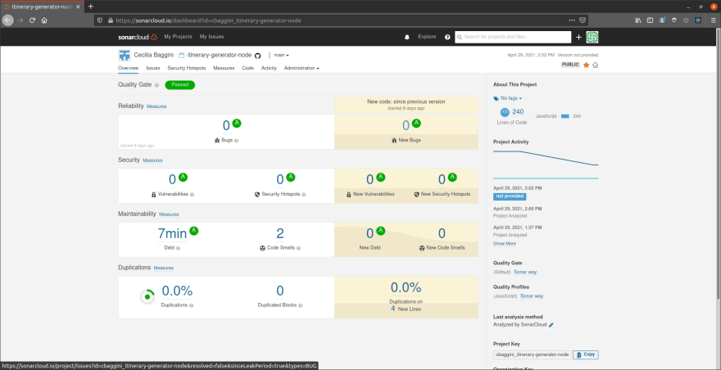Open the Sonar way Quality Gate link
Image resolution: width=721 pixels, height=370 pixels.
tap(525, 272)
